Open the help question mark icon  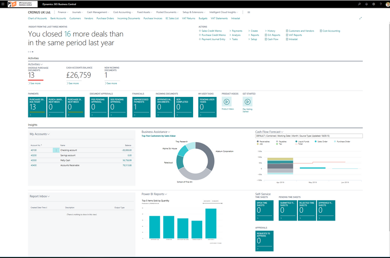(381, 4)
